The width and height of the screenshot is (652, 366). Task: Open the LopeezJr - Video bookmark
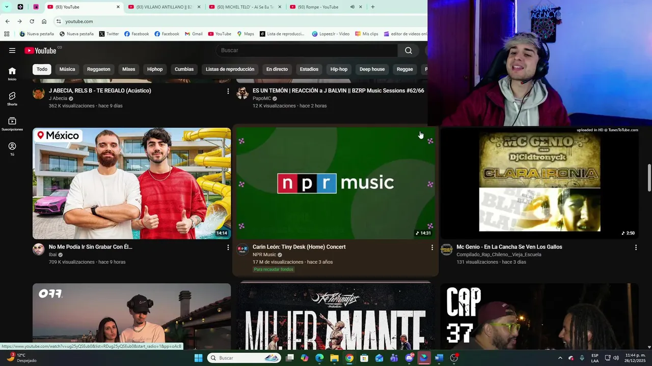coord(331,34)
